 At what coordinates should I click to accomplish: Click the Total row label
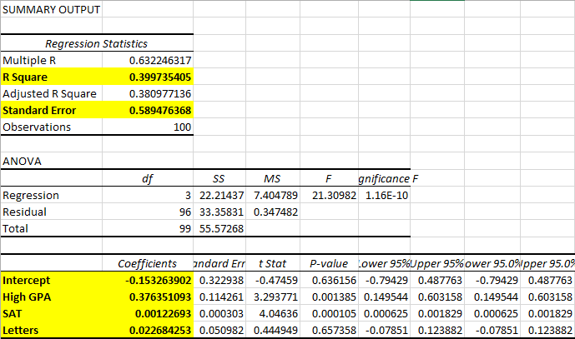pos(52,228)
